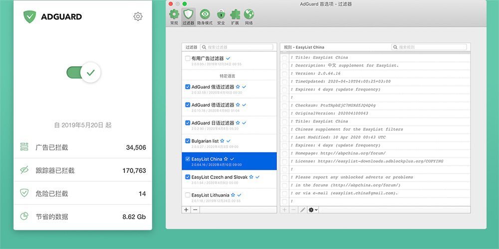Screen dimensions: 499x249
Task: Open the General (常规) preferences tab
Action: click(174, 17)
